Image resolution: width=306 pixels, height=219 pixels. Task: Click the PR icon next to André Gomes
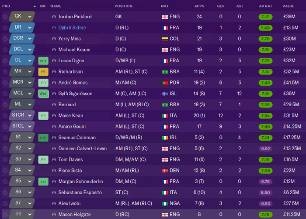pos(43,83)
